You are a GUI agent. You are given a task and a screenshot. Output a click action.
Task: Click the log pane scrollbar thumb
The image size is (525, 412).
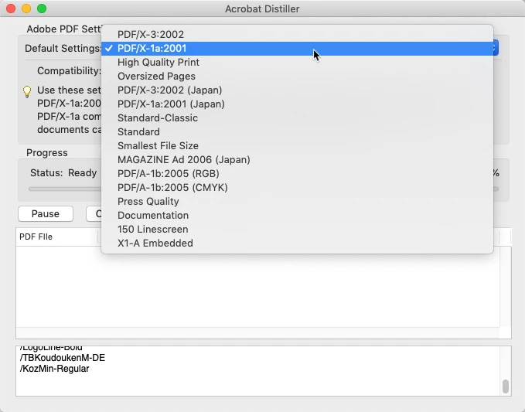tap(506, 386)
